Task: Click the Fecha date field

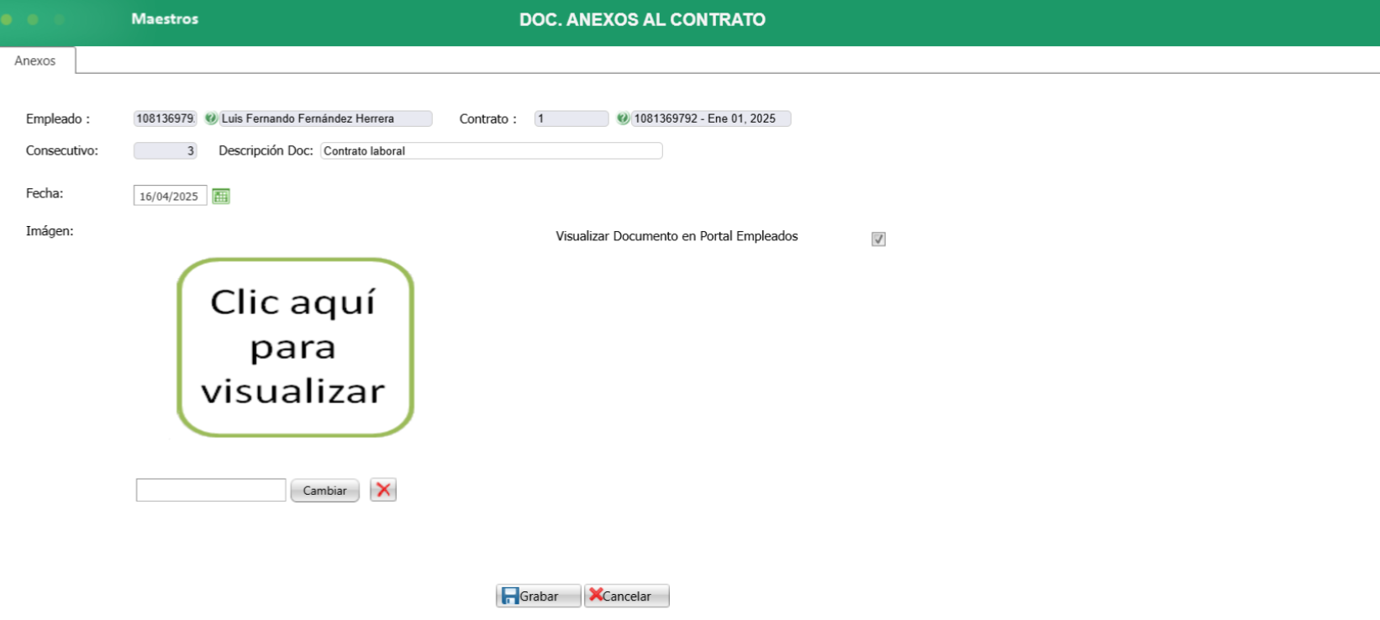Action: click(x=170, y=196)
